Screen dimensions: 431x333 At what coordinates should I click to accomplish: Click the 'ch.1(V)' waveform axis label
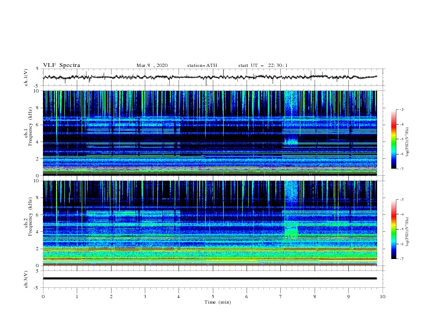26,77
